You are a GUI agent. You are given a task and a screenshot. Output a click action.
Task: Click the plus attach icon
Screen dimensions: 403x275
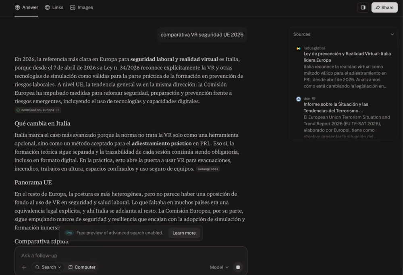(24, 267)
